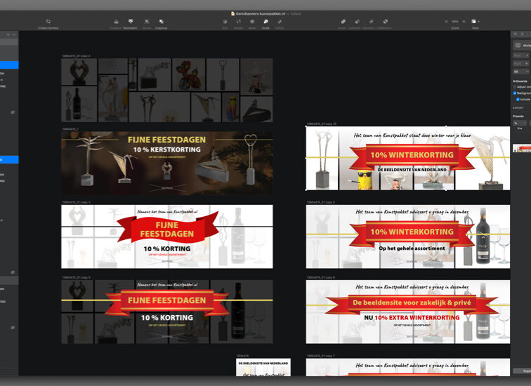Open the second inspector dropdown below artboard title
Image resolution: width=531 pixels, height=386 pixels.
coord(521,63)
